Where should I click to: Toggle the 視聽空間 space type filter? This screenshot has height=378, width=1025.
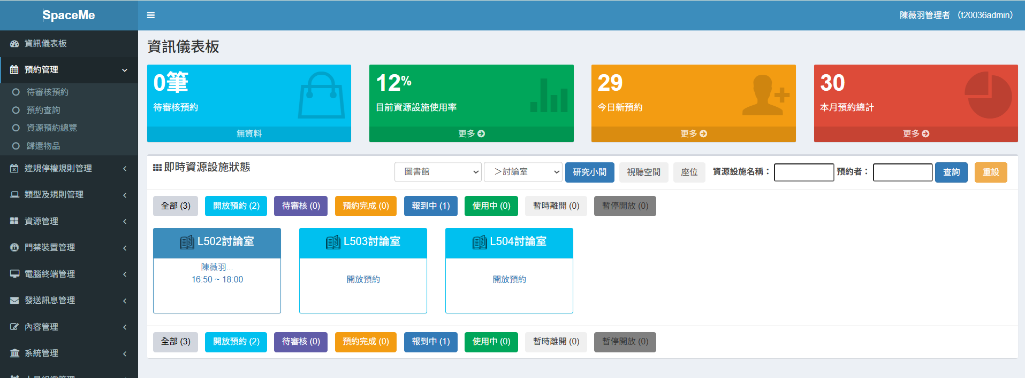coord(643,172)
